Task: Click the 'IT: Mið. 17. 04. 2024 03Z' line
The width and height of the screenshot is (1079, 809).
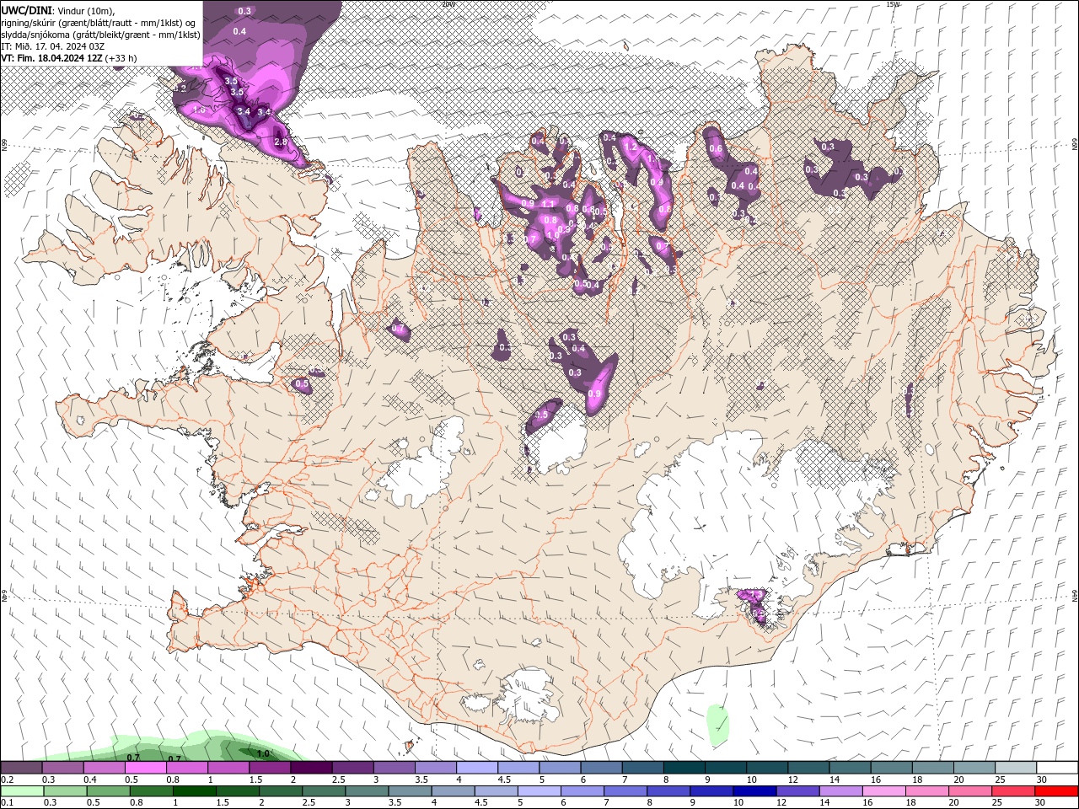Action: coord(52,46)
